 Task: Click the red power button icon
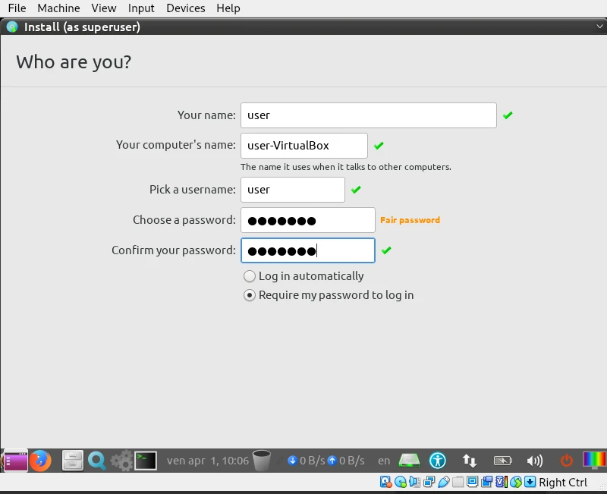(x=566, y=460)
